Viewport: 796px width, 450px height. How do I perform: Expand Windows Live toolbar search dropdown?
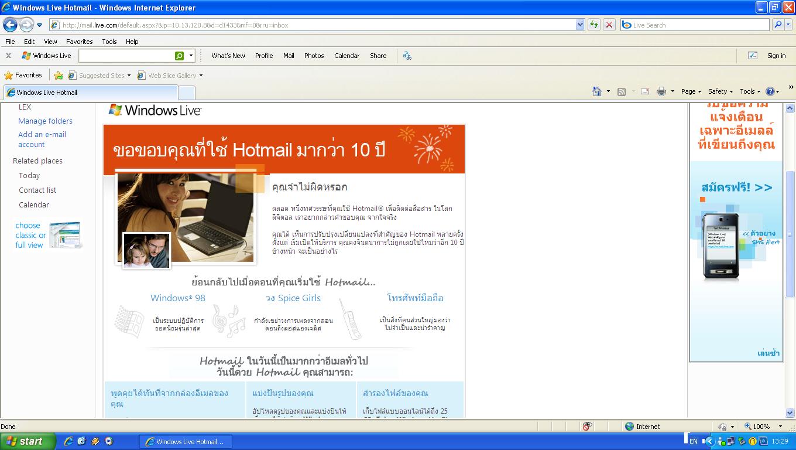[x=191, y=56]
